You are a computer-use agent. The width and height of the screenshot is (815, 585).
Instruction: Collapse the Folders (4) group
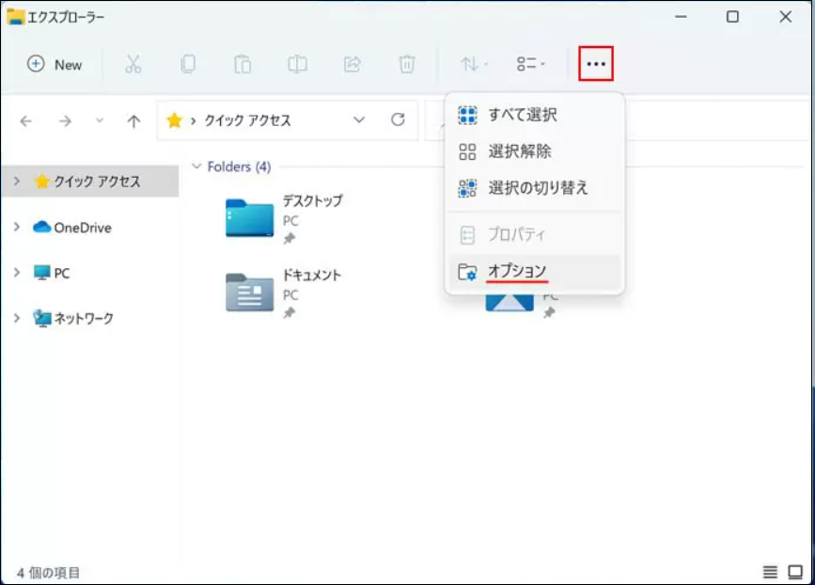pos(196,166)
